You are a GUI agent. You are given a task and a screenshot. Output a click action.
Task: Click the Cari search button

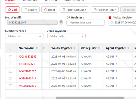tap(13, 10)
